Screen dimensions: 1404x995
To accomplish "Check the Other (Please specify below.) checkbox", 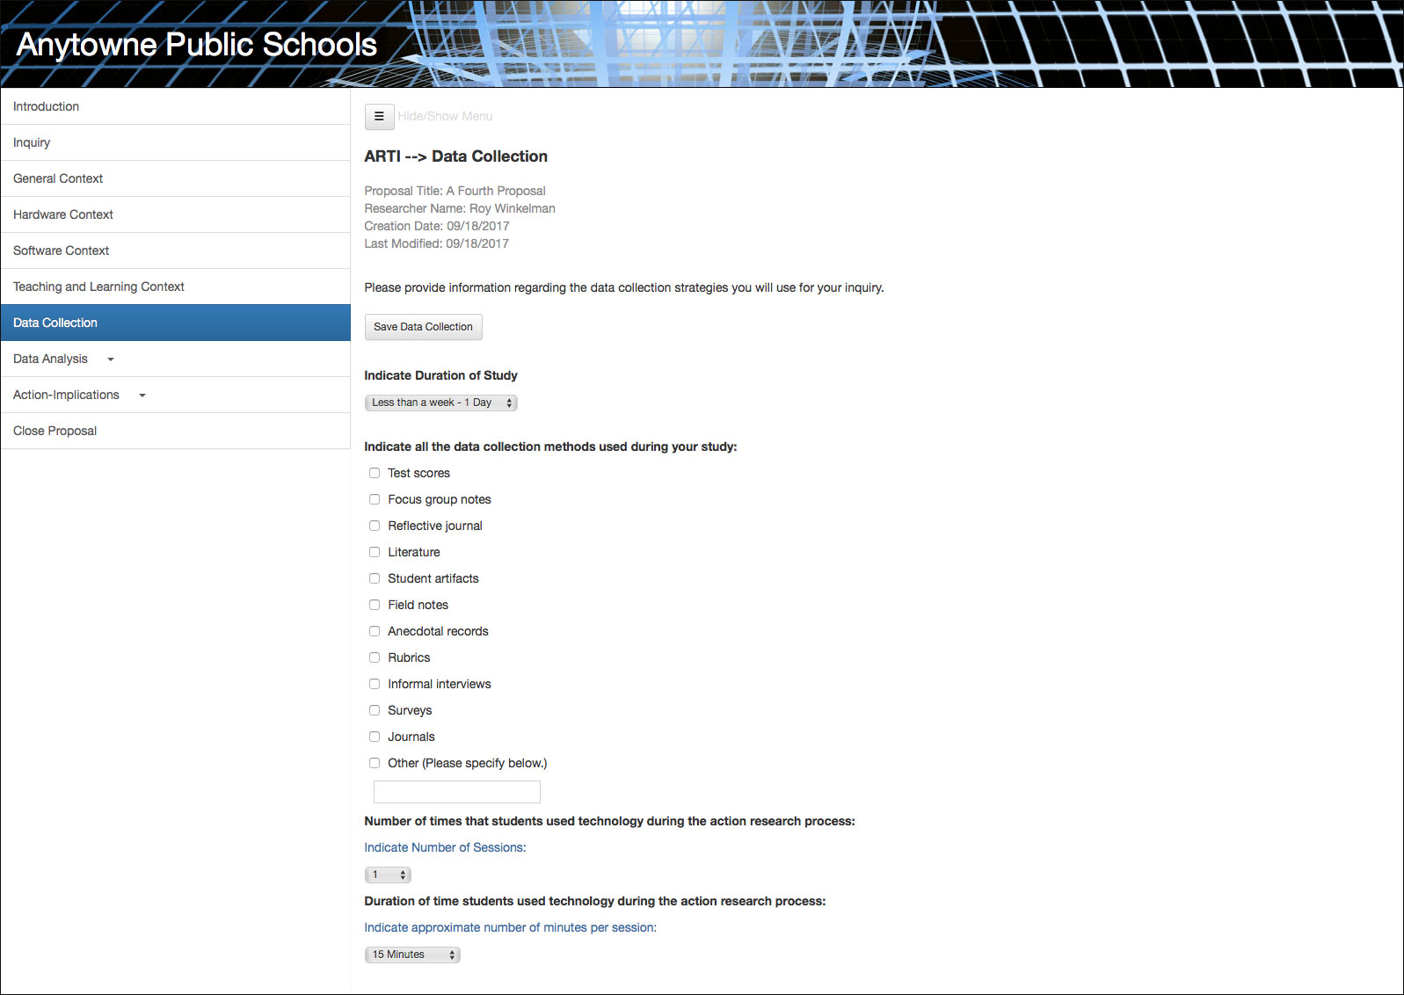I will (x=375, y=763).
